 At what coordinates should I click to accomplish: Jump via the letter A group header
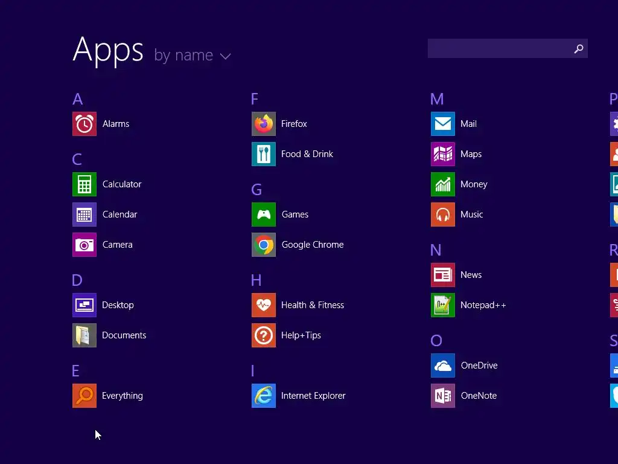(x=78, y=99)
